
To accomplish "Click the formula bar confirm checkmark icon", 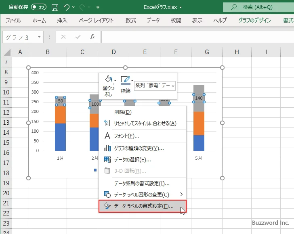I will click(78, 37).
